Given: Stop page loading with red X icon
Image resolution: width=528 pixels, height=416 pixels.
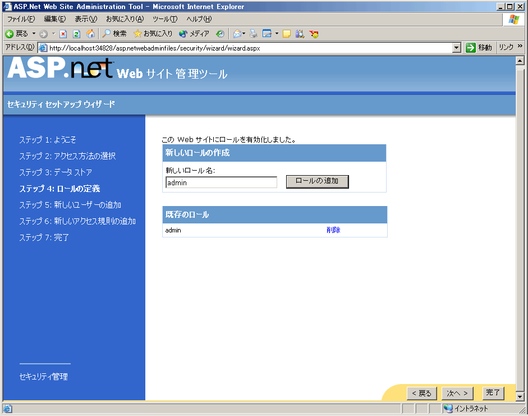Looking at the screenshot, I should tap(63, 34).
